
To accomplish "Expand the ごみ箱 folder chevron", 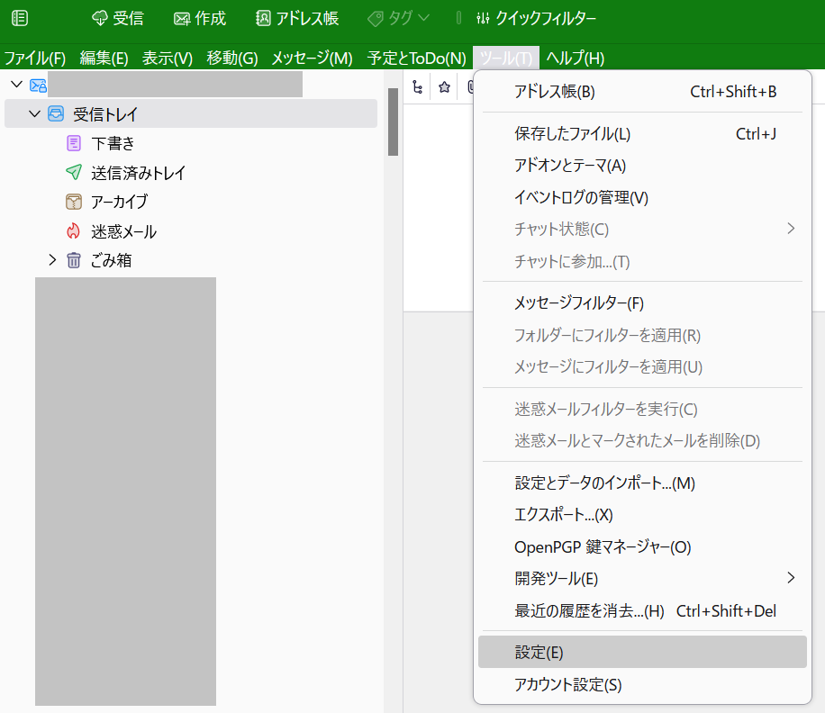I will [51, 260].
